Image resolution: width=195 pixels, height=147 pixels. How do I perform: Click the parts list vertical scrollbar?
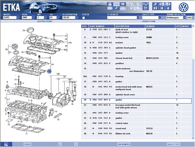193,82
